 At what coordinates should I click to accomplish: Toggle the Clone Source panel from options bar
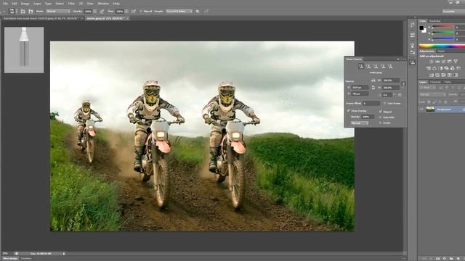pos(31,12)
